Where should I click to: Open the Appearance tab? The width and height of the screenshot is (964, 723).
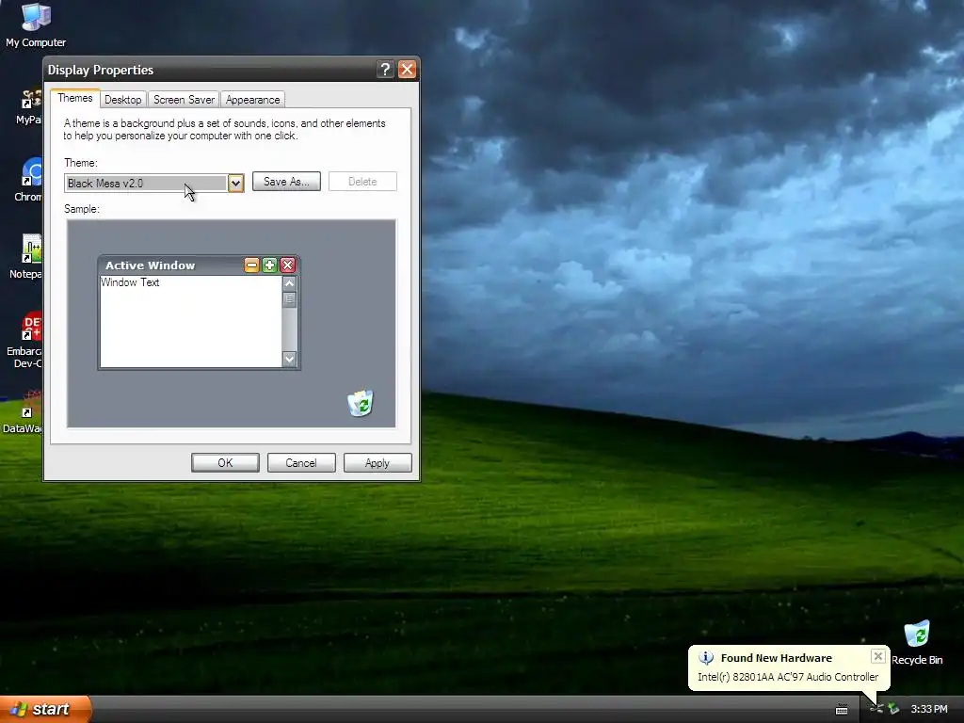(252, 100)
